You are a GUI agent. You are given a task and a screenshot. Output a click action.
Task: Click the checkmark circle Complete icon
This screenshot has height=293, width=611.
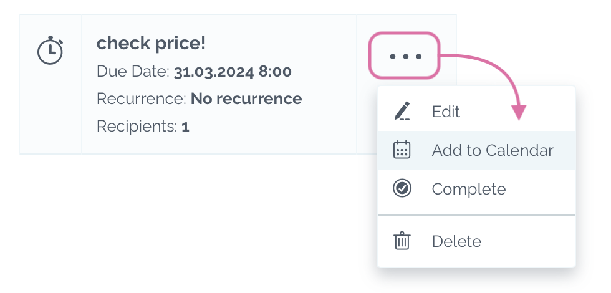point(402,188)
